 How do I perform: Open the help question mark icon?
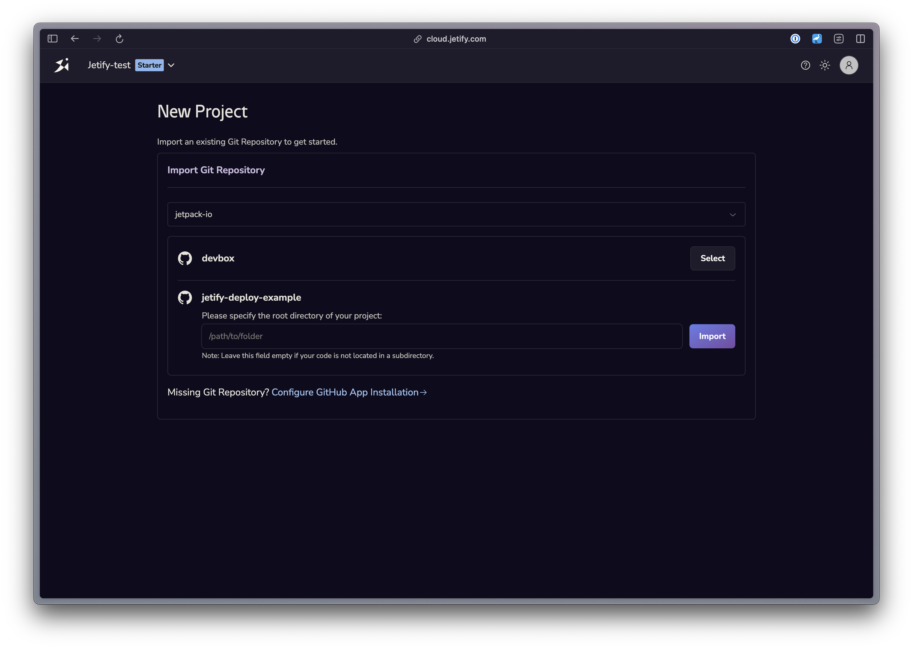805,65
